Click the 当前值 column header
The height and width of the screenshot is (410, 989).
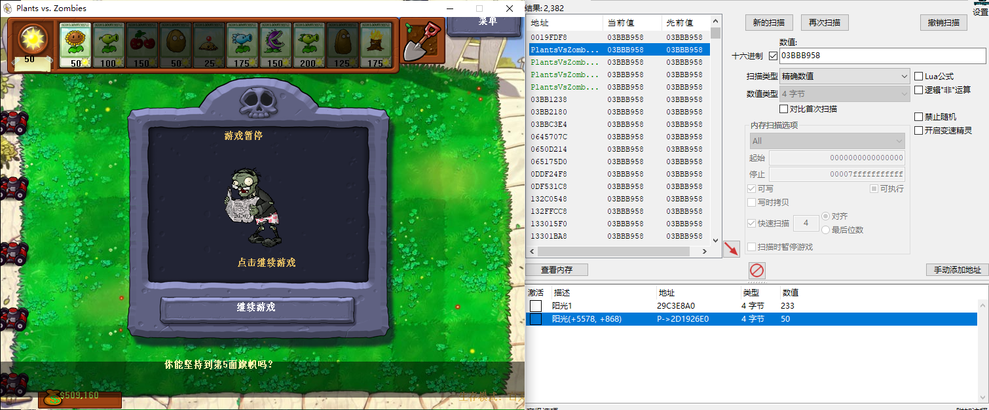tap(632, 23)
